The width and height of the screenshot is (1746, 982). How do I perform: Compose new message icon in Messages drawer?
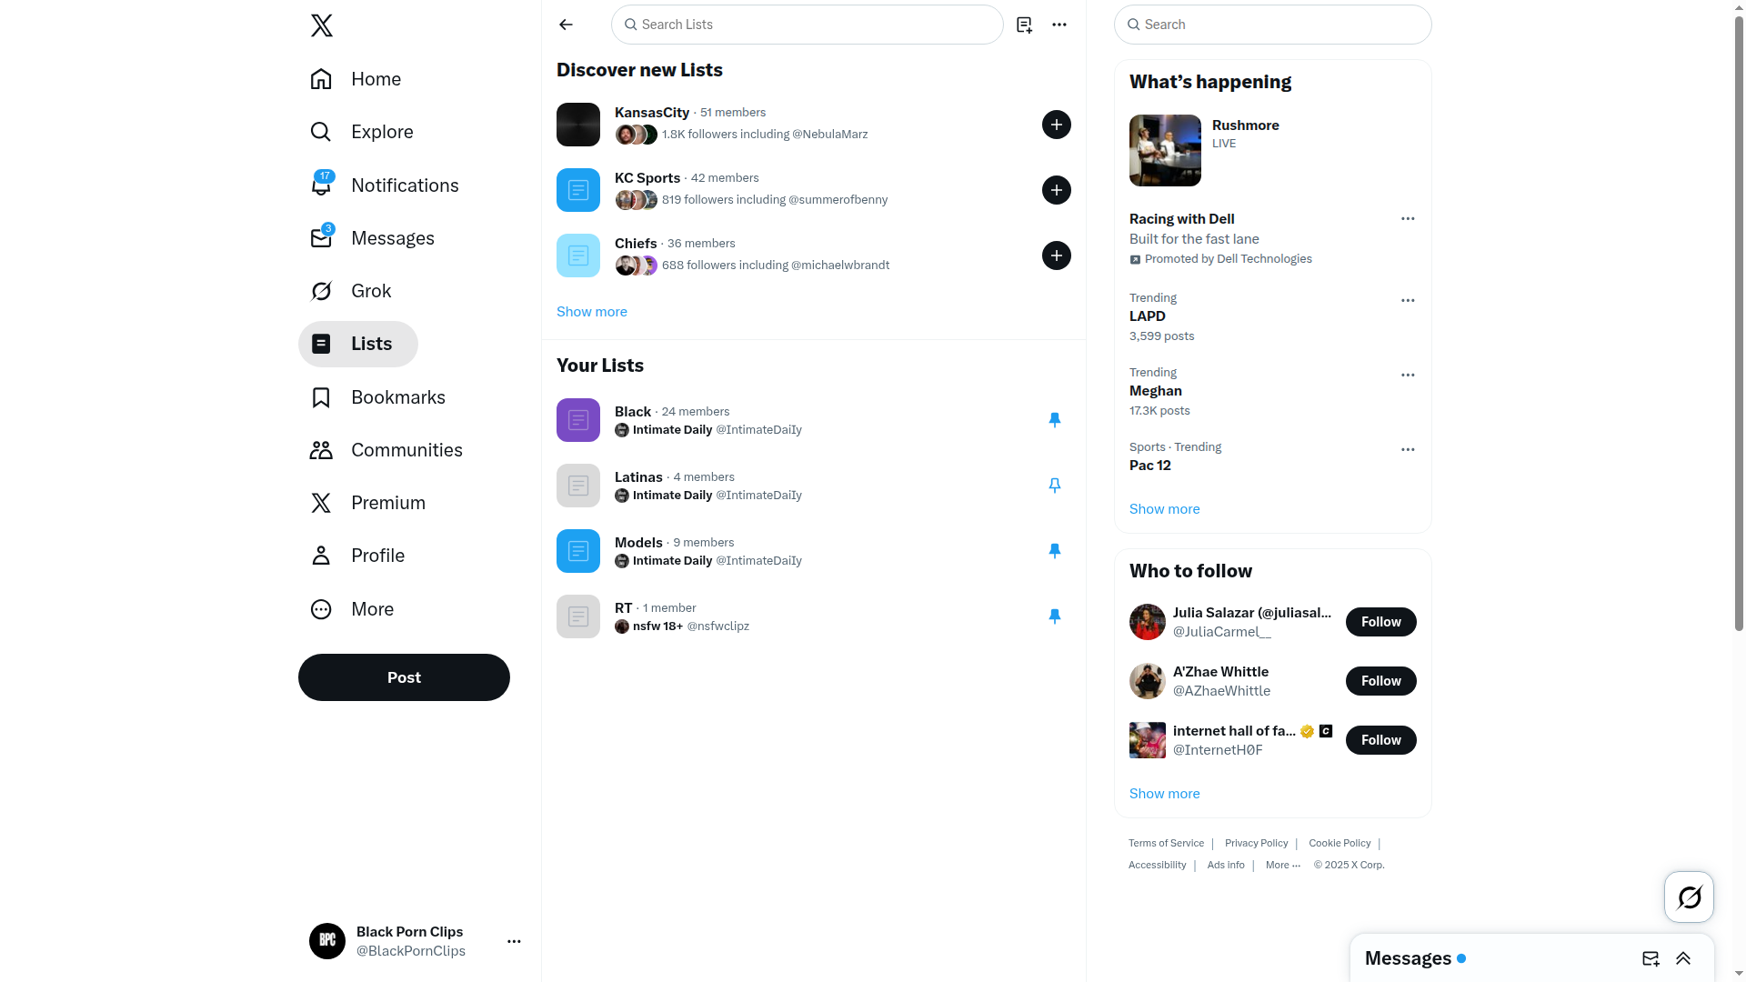point(1651,958)
